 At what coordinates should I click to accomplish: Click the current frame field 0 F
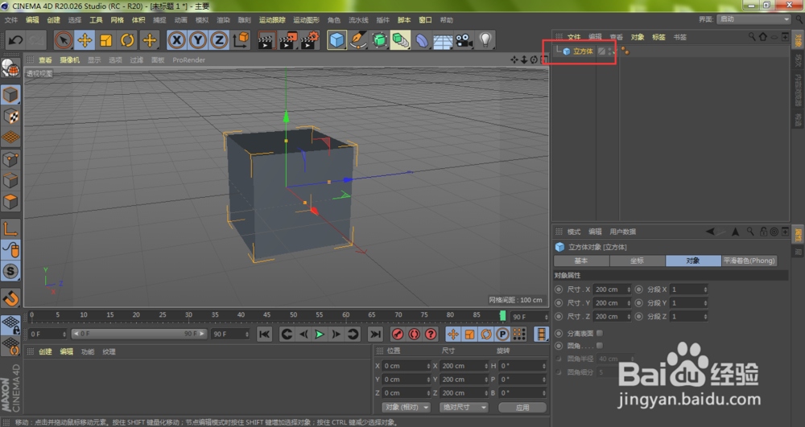[x=47, y=334]
